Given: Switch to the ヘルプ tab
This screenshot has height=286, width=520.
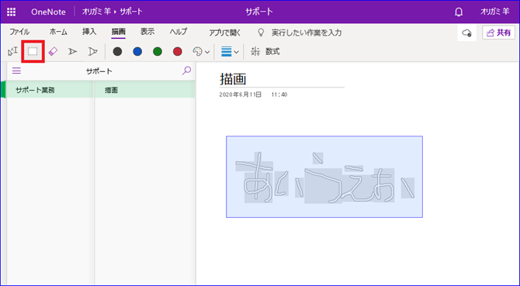Looking at the screenshot, I should coord(179,32).
